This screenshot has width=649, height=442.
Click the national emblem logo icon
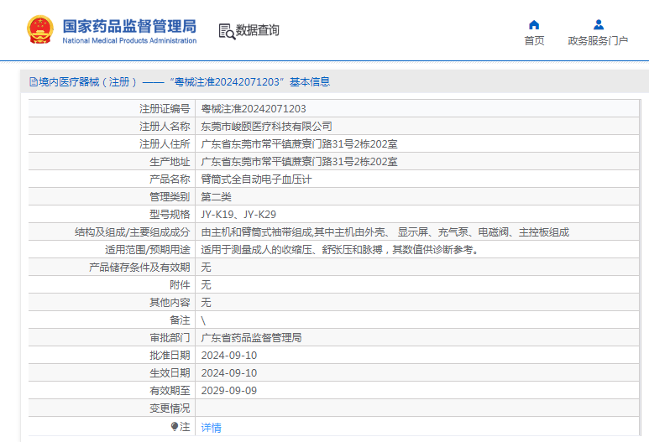click(40, 29)
